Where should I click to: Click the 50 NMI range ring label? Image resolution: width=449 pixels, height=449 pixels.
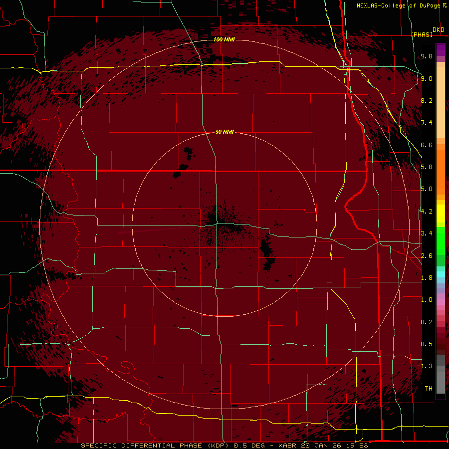(224, 132)
